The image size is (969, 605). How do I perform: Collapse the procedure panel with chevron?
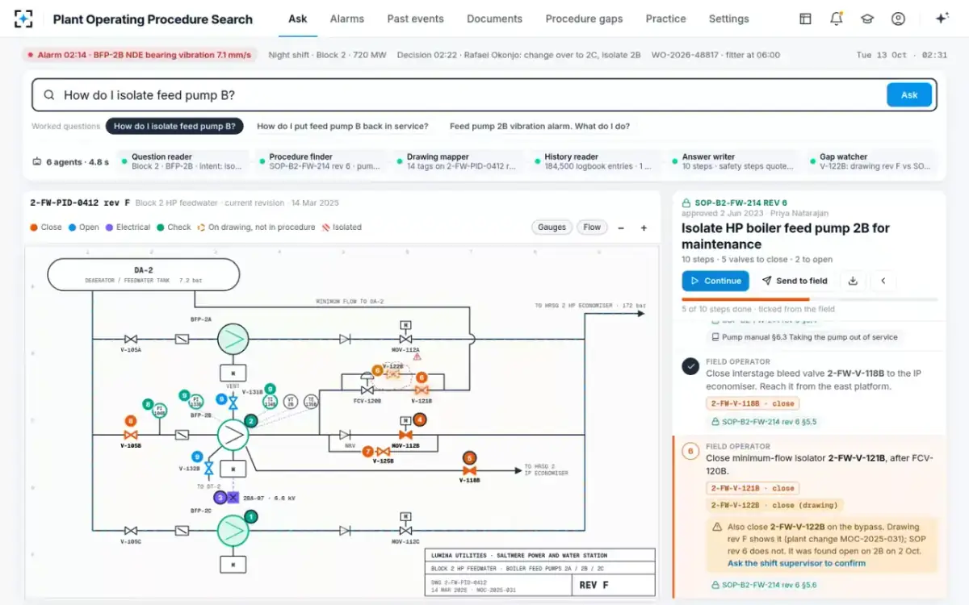tap(883, 281)
